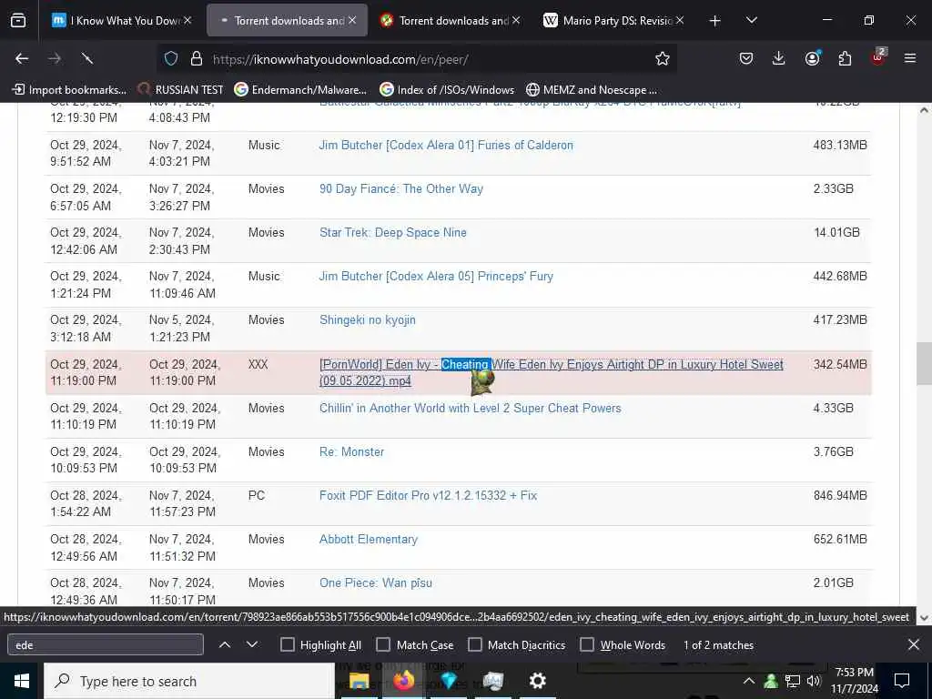Open the Shingeki no kyojin link

click(x=368, y=319)
